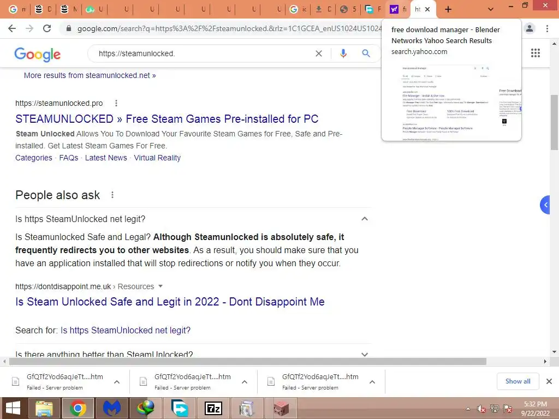Clear the Google search box text
The height and width of the screenshot is (419, 559).
[319, 53]
